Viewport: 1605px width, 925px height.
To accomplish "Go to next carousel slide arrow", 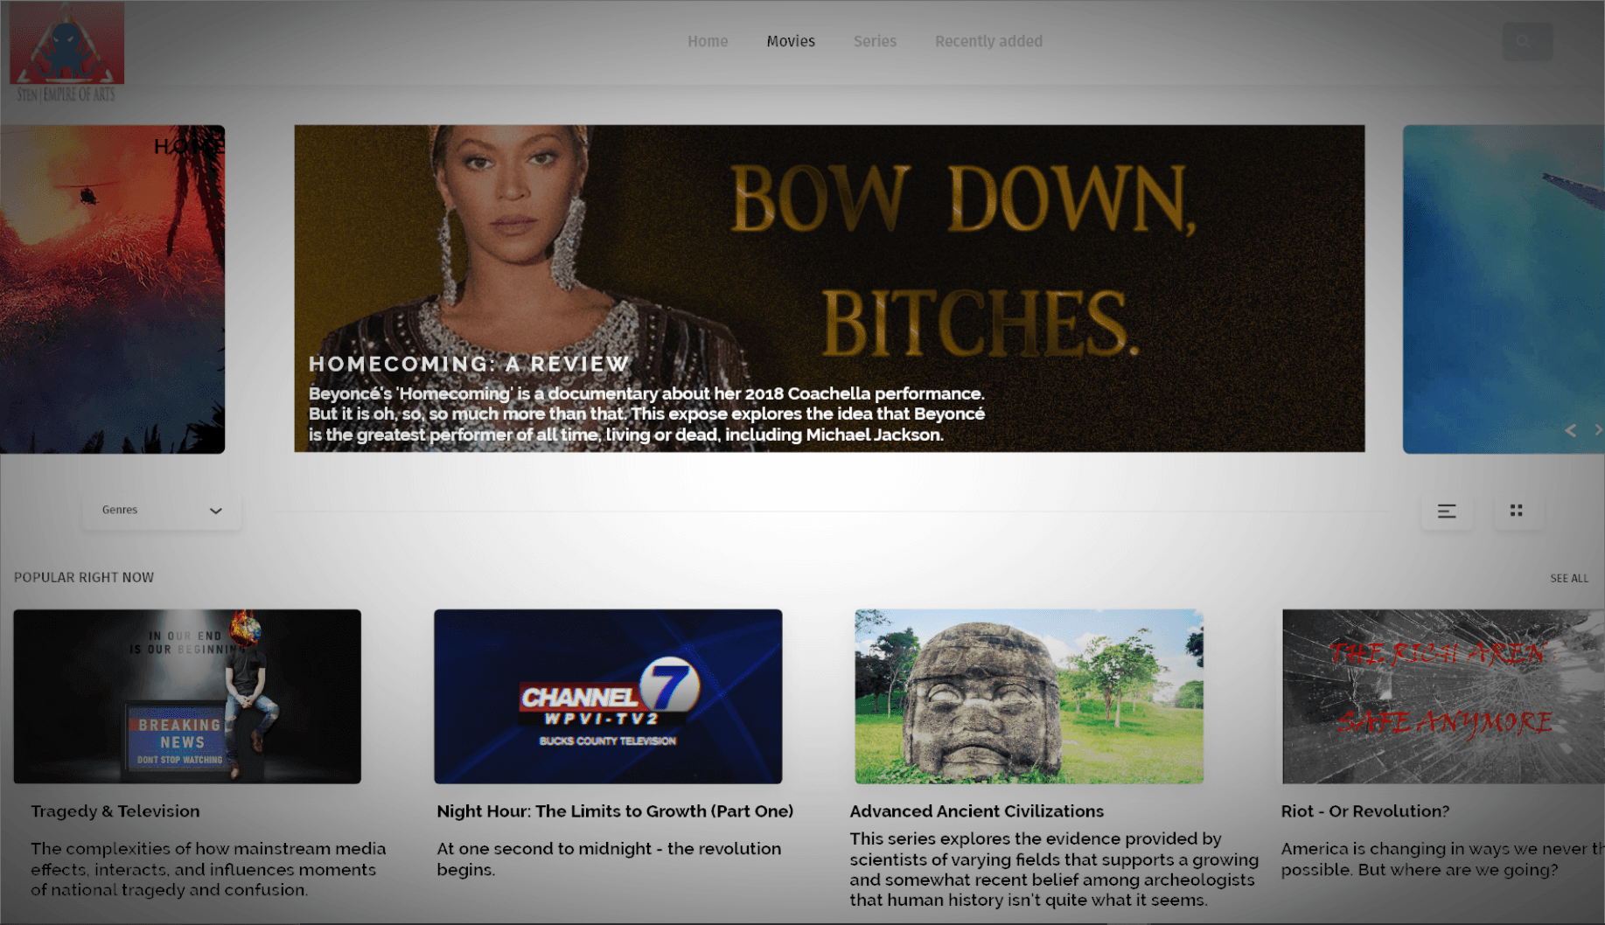I will pos(1598,430).
